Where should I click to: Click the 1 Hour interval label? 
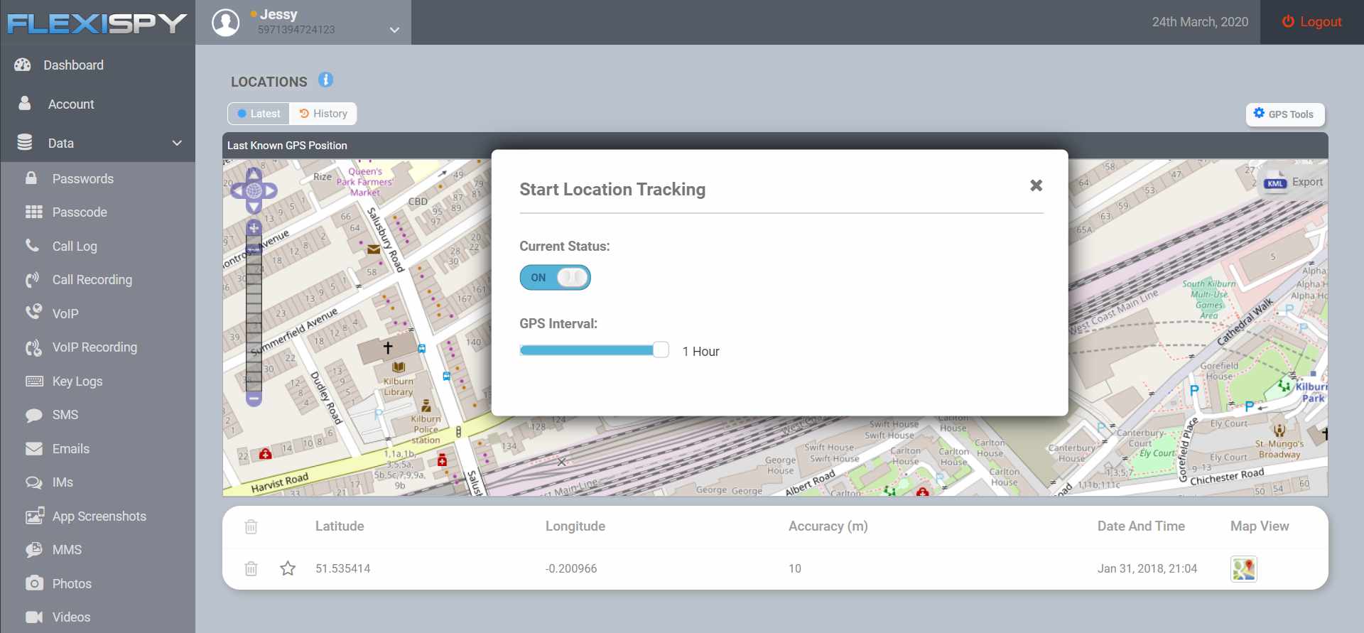coord(701,352)
